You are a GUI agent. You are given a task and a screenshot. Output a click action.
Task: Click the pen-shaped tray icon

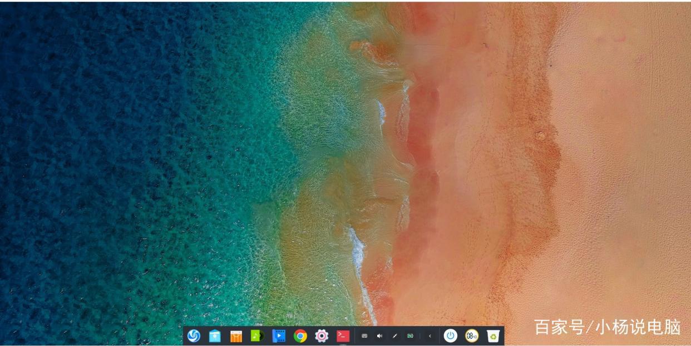click(x=394, y=336)
